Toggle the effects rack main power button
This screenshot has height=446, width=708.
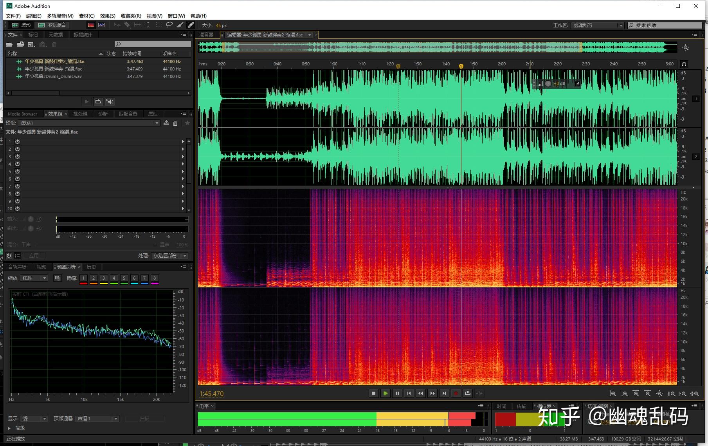click(9, 256)
